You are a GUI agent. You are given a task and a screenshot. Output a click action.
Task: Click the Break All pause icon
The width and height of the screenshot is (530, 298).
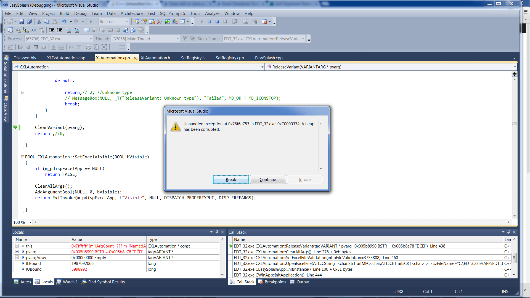point(209,22)
